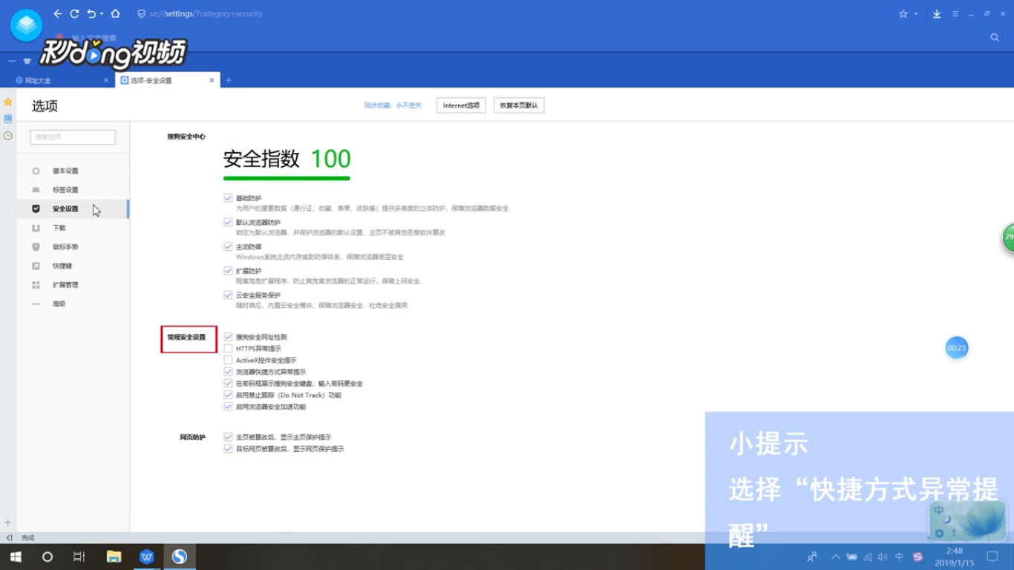Open 快捷键 settings category
Viewport: 1014px width, 570px height.
point(73,266)
